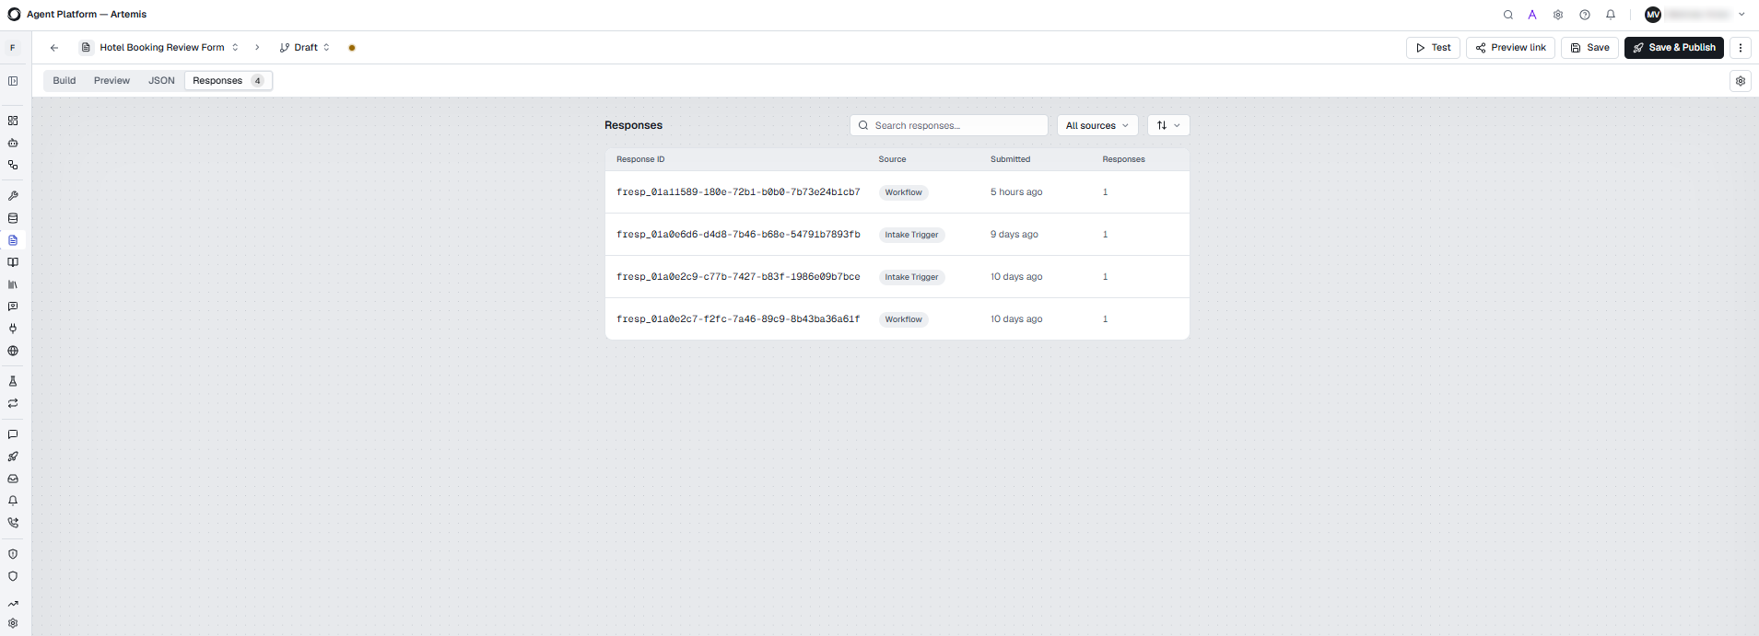Viewport: 1759px width, 636px height.
Task: Open the database cylinder icon in sidebar
Action: (13, 218)
